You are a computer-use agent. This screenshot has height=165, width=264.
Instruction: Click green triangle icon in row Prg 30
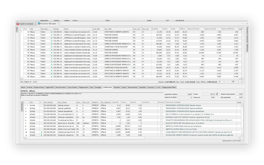(x=52, y=35)
